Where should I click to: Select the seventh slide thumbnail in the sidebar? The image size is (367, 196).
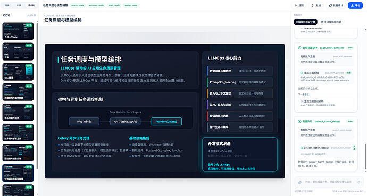pos(18,153)
